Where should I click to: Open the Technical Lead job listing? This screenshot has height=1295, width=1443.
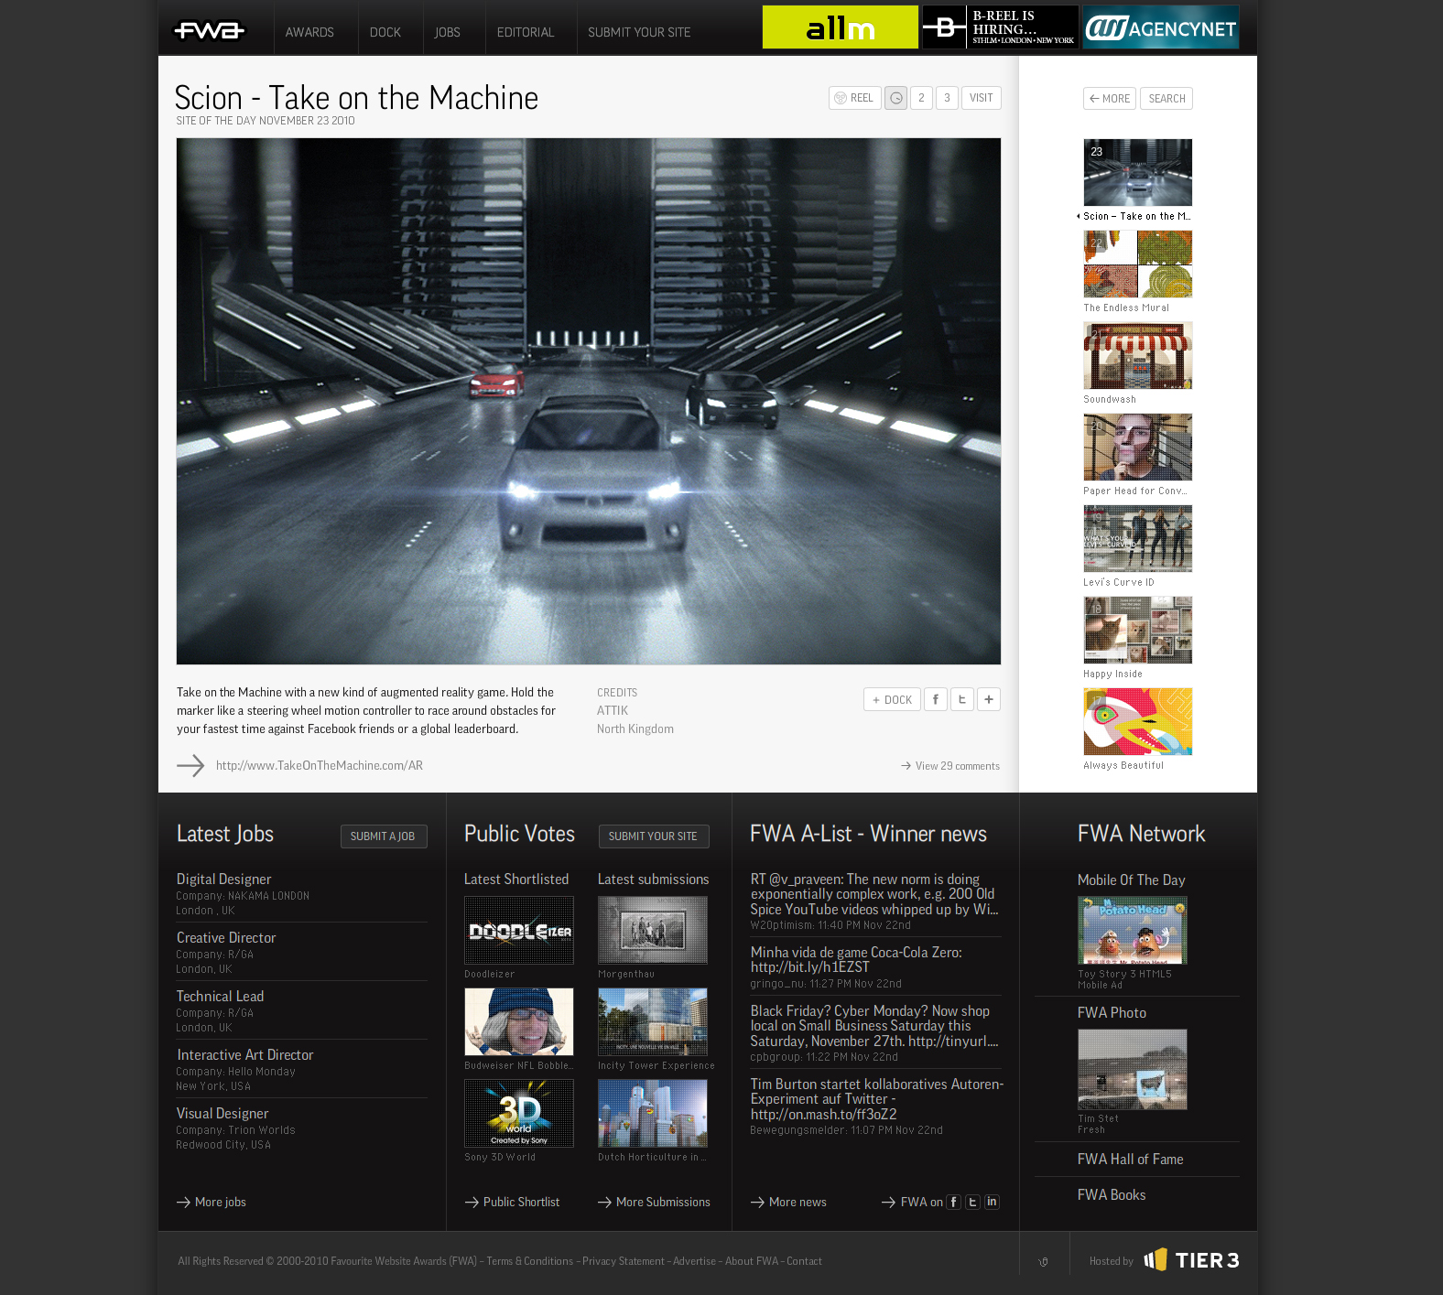220,996
